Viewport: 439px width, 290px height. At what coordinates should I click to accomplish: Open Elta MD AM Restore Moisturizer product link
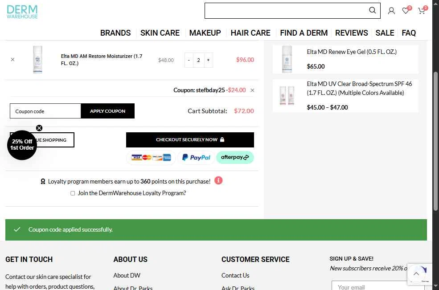tap(102, 60)
